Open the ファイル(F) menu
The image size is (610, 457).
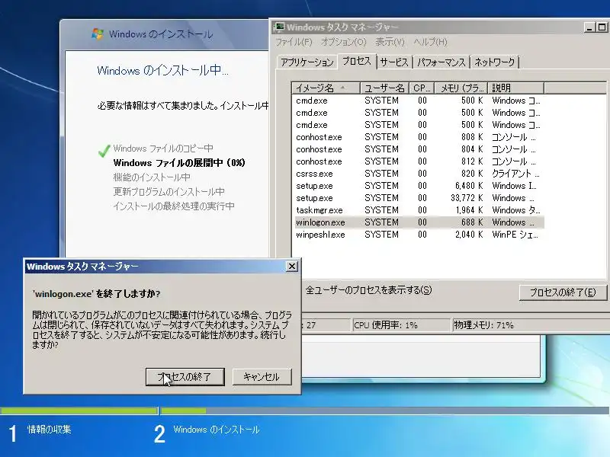[x=294, y=42]
